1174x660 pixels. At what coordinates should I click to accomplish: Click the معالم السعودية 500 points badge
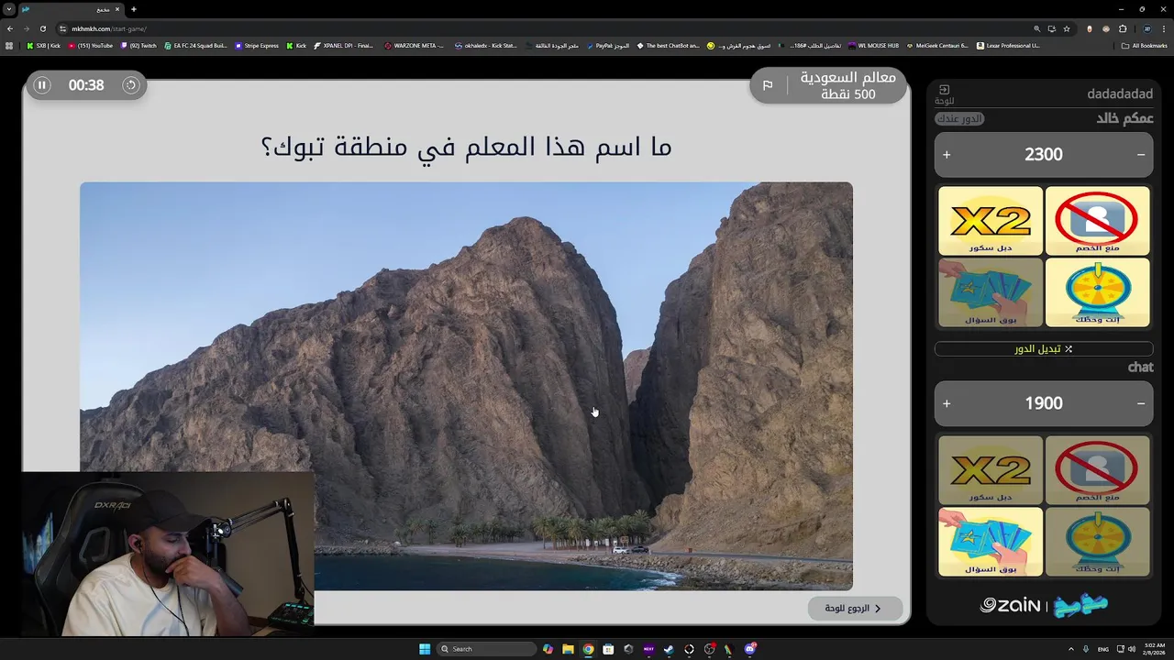click(x=829, y=85)
